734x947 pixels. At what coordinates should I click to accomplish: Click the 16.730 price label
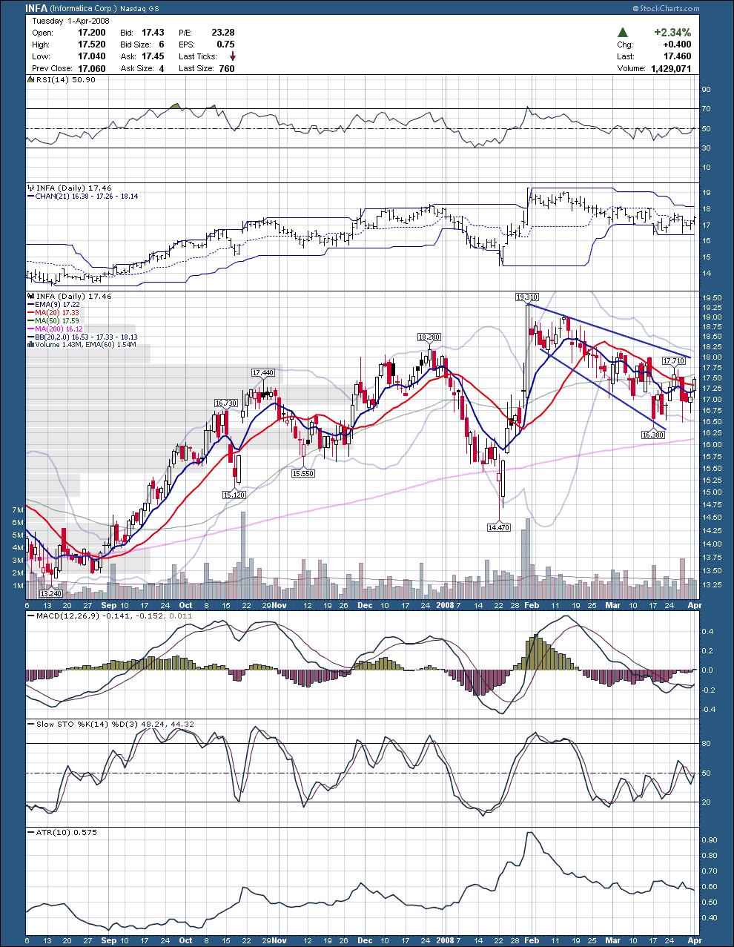coord(226,403)
